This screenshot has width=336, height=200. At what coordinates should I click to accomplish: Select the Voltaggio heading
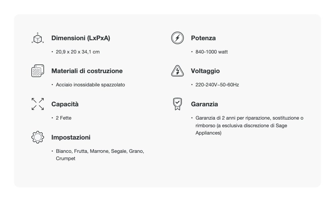click(x=205, y=71)
